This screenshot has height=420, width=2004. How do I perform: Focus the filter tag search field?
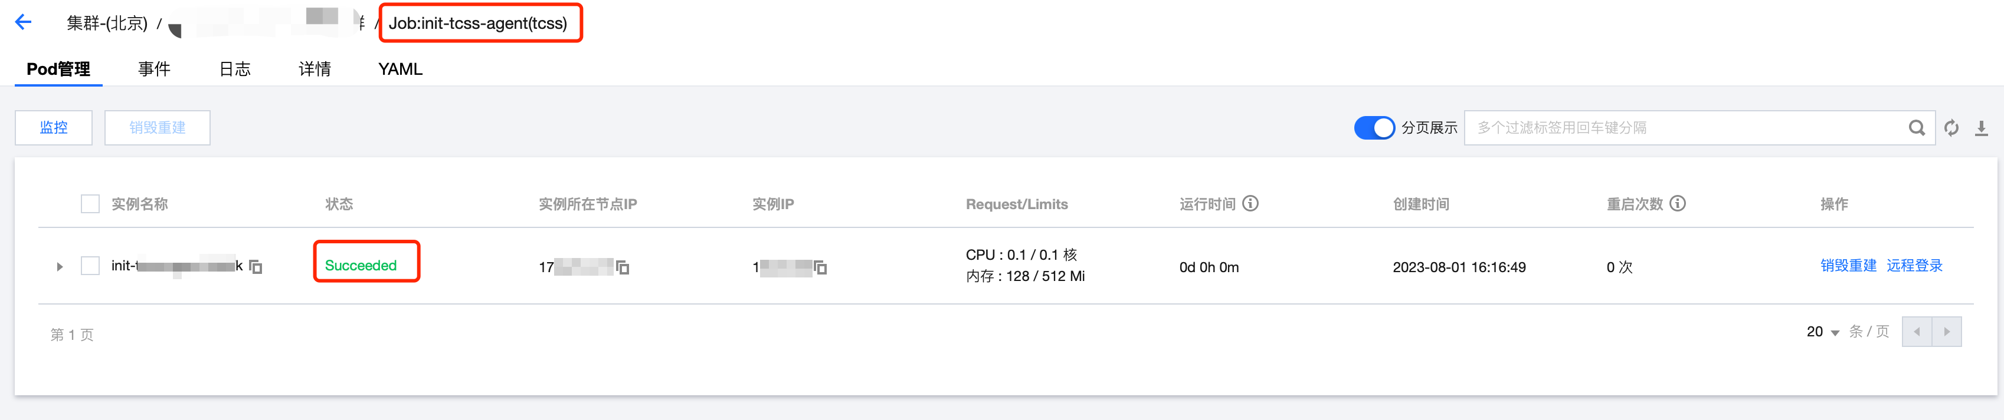pos(1681,128)
